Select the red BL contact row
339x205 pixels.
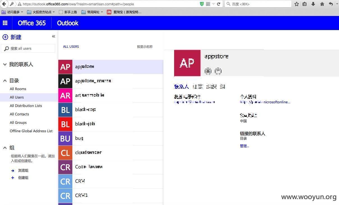111,124
